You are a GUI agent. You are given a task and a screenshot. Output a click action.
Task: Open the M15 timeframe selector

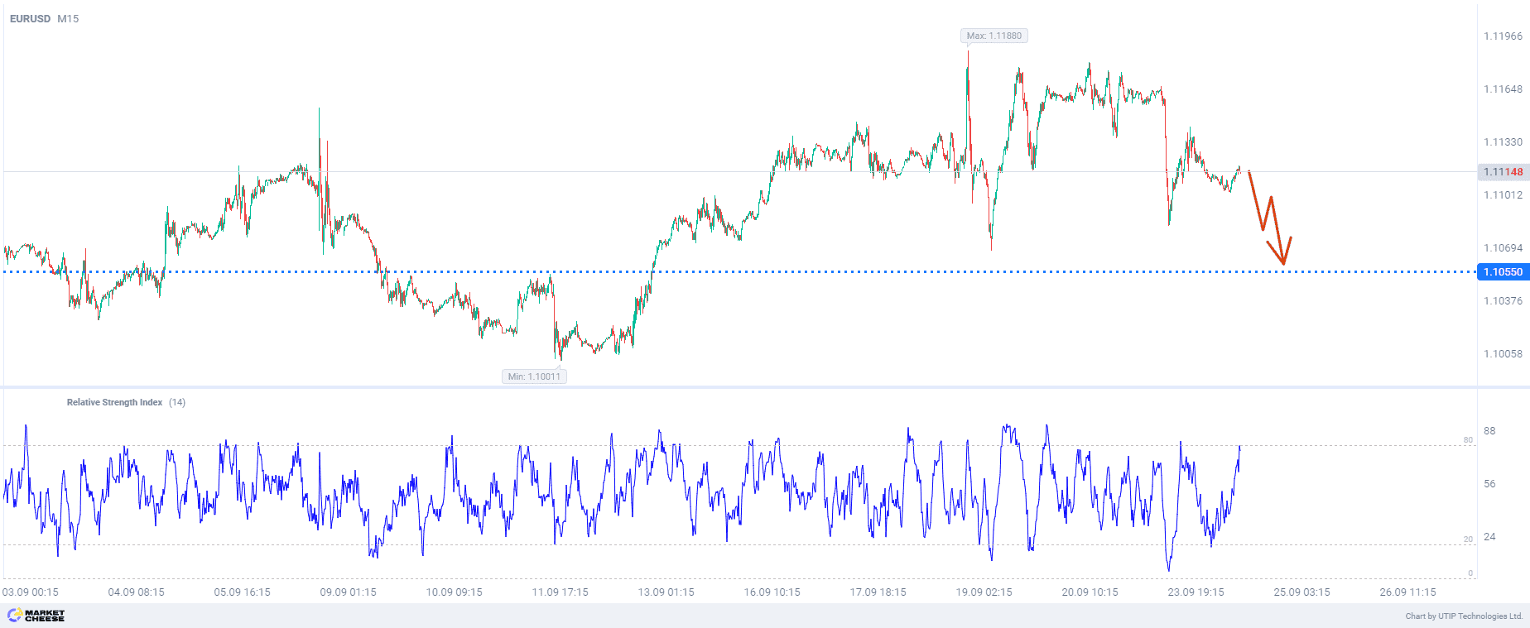(68, 18)
